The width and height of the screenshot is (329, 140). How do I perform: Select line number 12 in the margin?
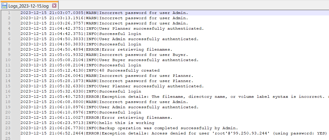point(8,70)
